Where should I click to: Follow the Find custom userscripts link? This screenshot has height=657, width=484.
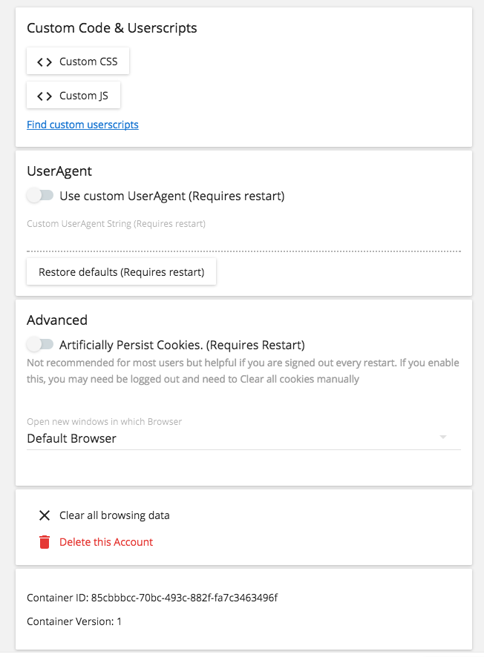point(82,124)
